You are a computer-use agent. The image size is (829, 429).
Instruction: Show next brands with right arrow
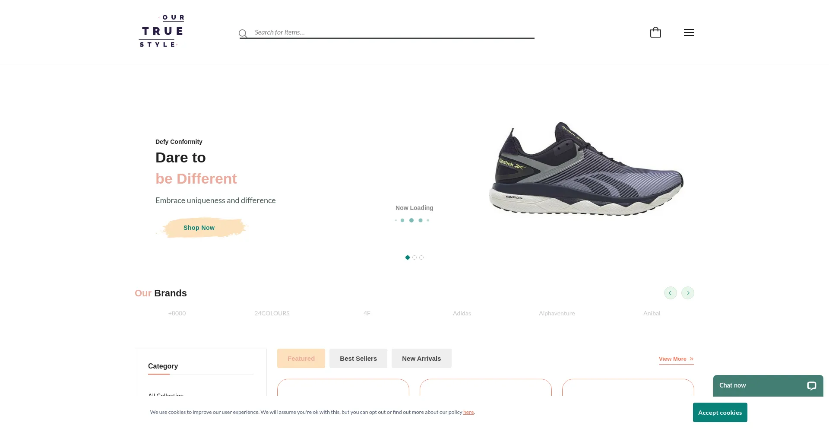pyautogui.click(x=688, y=293)
